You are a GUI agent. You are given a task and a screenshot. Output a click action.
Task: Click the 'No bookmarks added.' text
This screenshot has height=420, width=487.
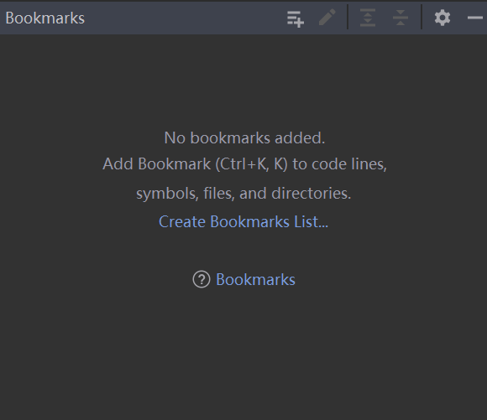tap(244, 137)
